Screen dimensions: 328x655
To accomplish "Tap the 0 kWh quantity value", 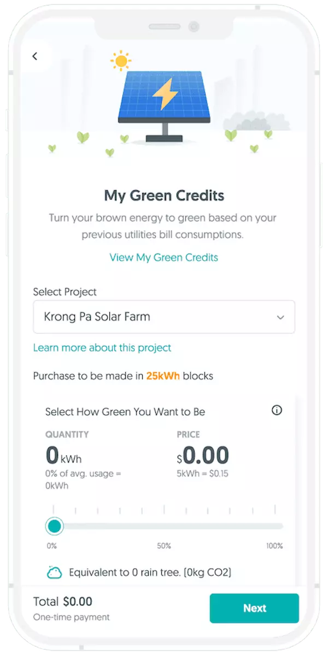I will (x=63, y=456).
